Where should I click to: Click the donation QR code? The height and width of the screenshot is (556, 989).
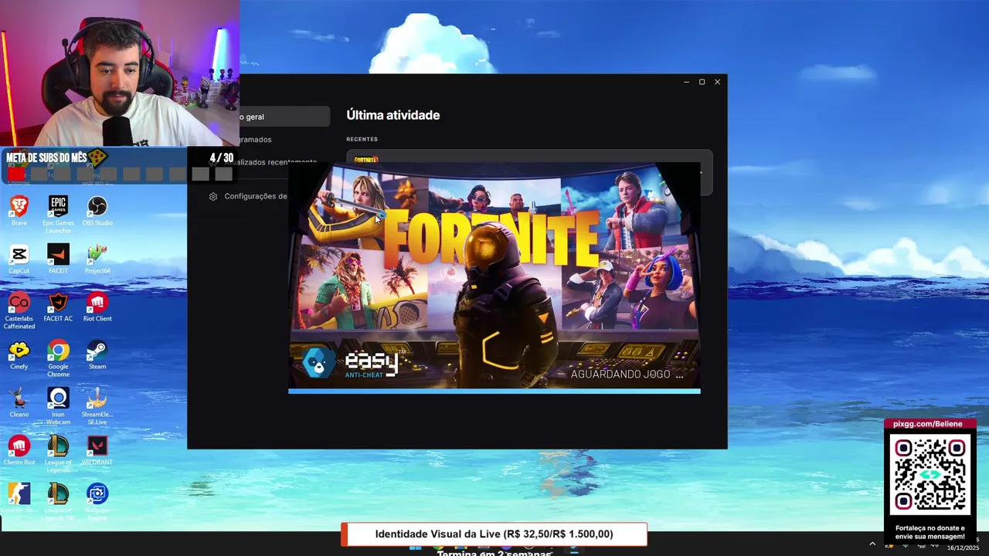point(930,475)
